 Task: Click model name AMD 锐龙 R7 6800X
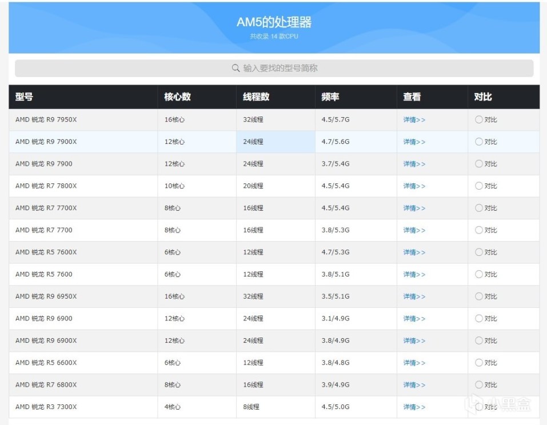46,384
